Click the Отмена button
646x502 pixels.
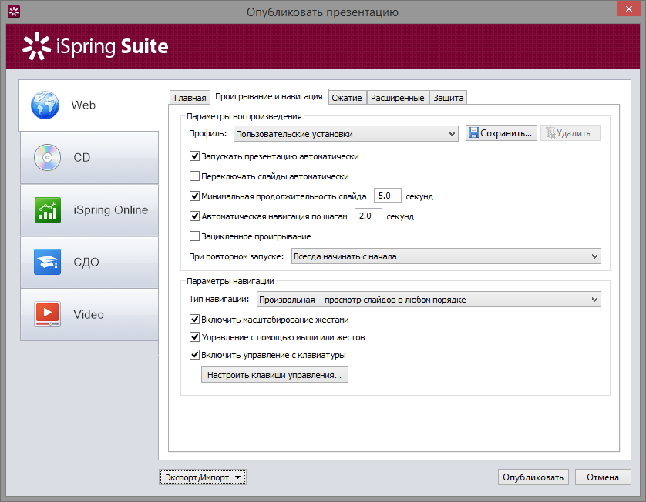[x=603, y=477]
